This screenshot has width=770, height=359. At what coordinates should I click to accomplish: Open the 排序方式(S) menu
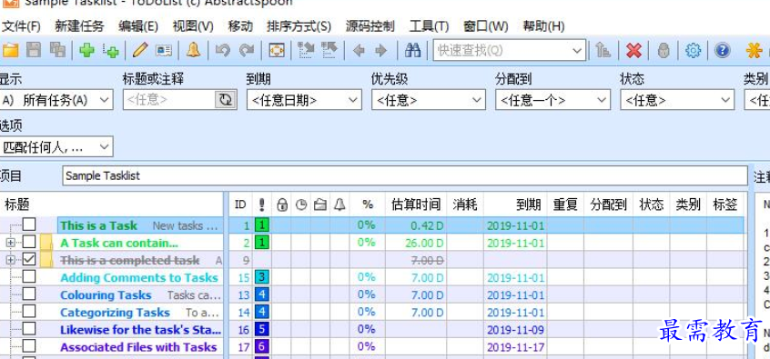299,26
